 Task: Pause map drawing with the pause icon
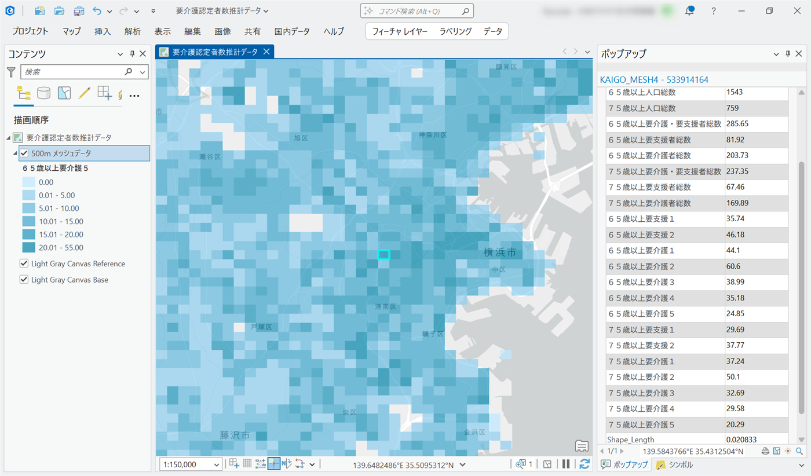pos(566,464)
